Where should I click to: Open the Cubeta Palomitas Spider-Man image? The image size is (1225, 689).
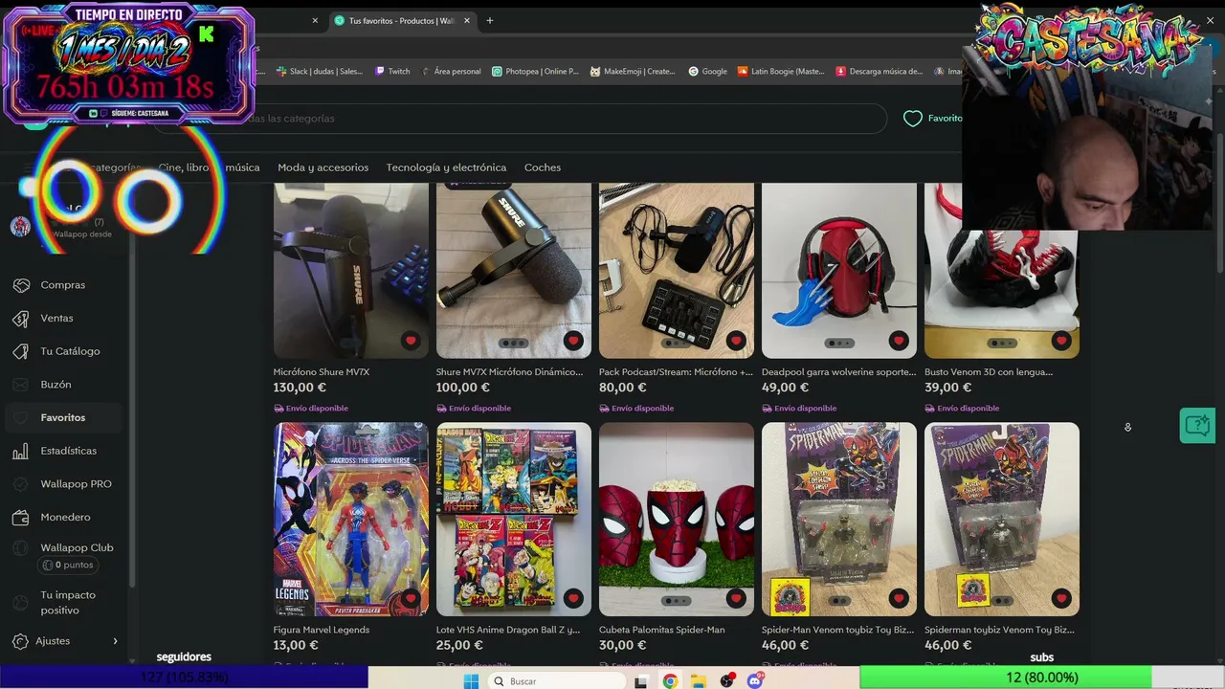[x=677, y=519]
